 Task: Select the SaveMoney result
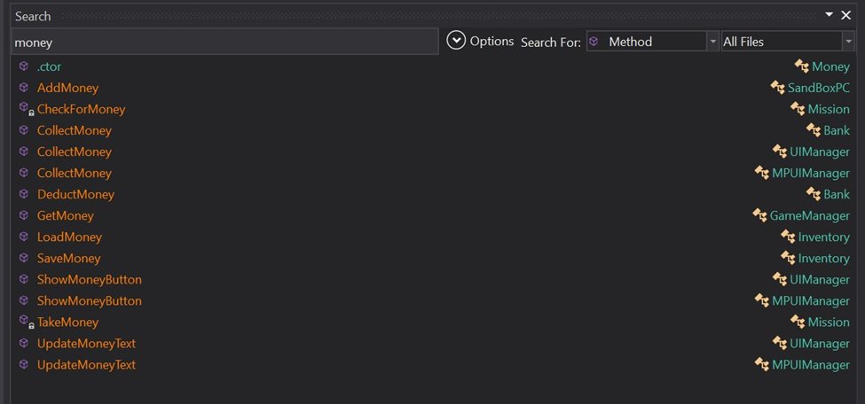[69, 258]
